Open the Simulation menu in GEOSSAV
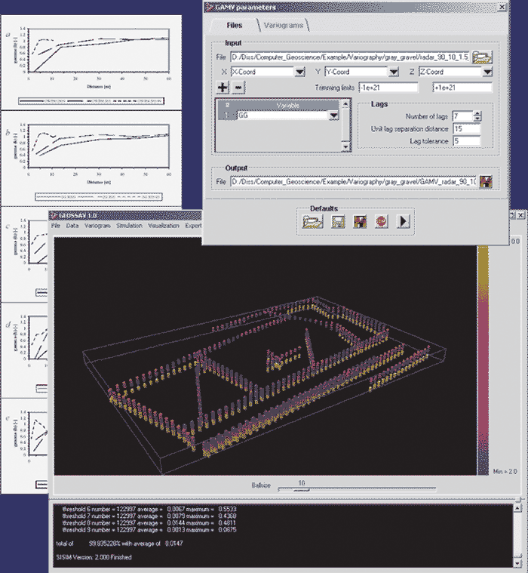This screenshot has width=528, height=573. [129, 226]
